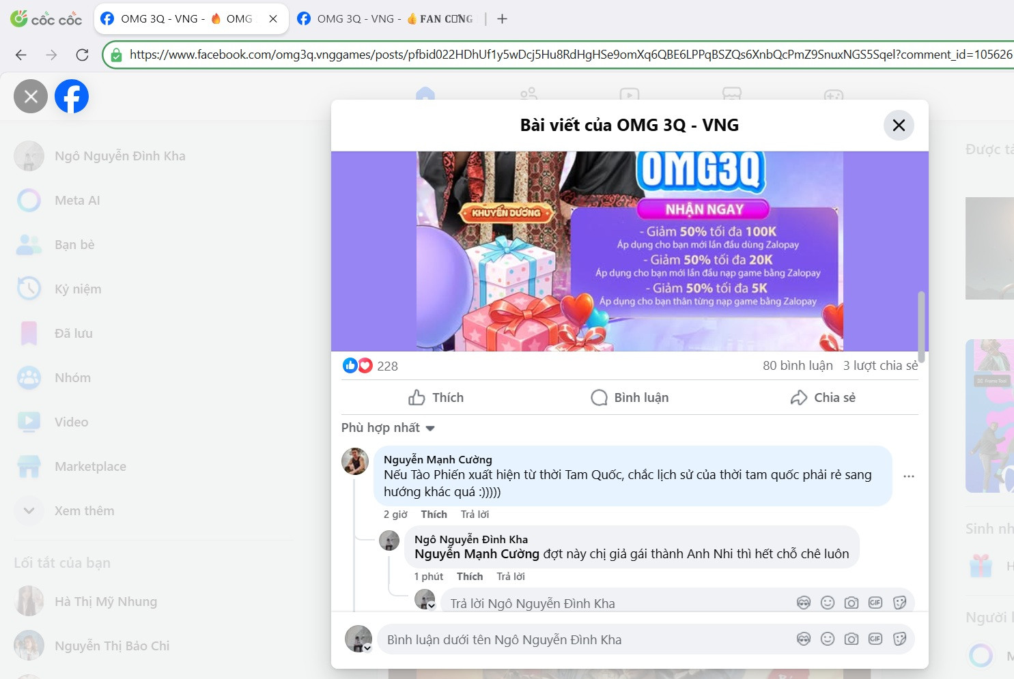Insert emoji in reply field

click(828, 603)
